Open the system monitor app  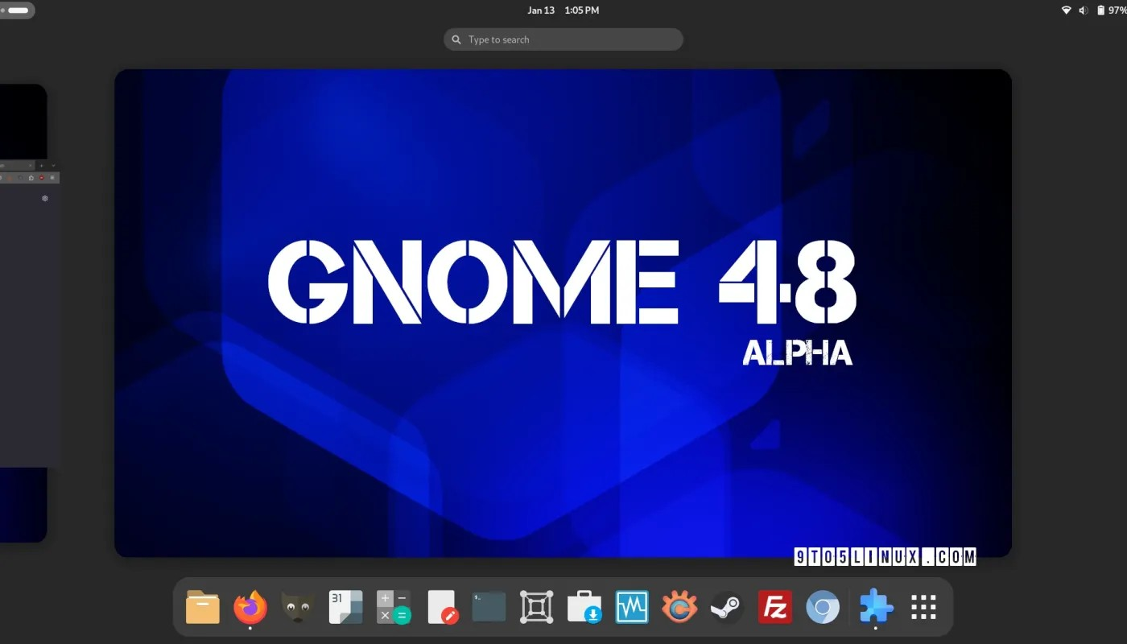coord(631,607)
